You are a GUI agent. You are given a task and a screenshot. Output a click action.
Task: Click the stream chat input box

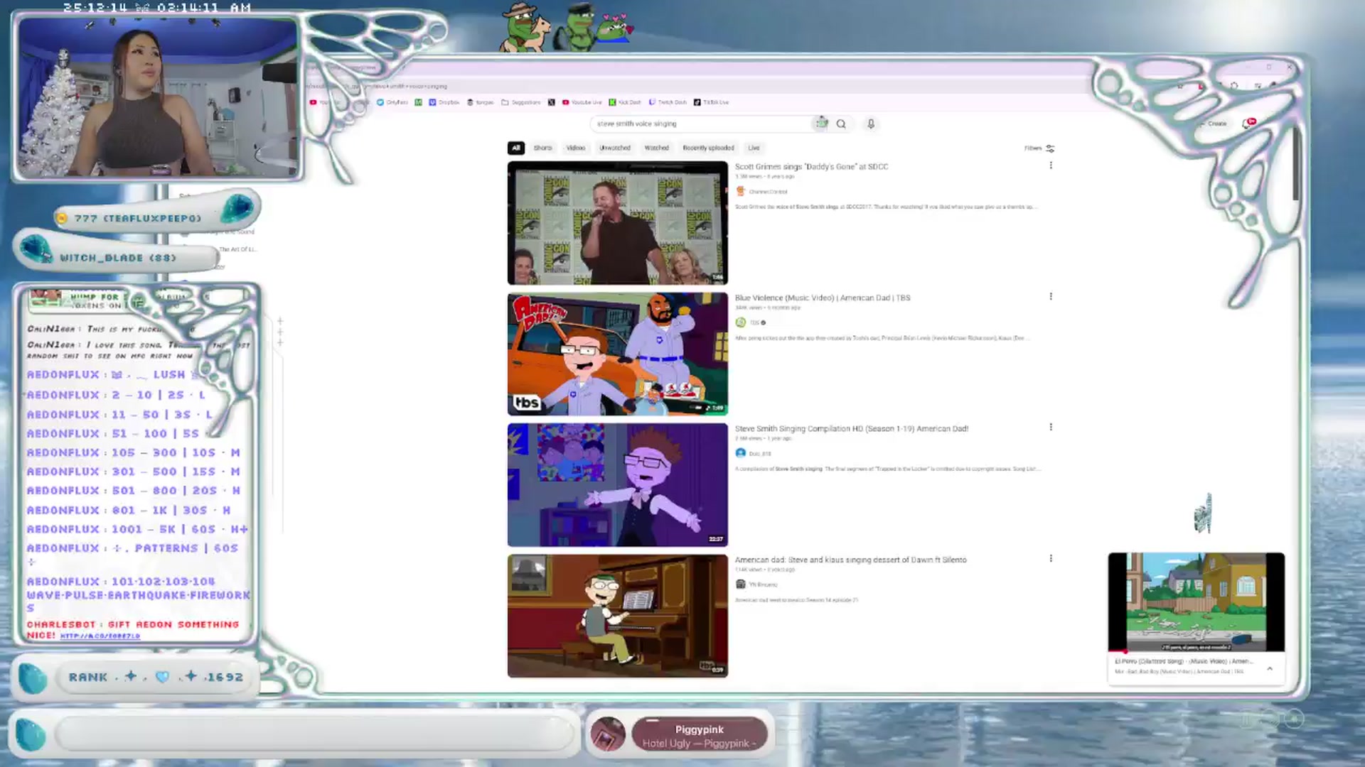pyautogui.click(x=315, y=734)
